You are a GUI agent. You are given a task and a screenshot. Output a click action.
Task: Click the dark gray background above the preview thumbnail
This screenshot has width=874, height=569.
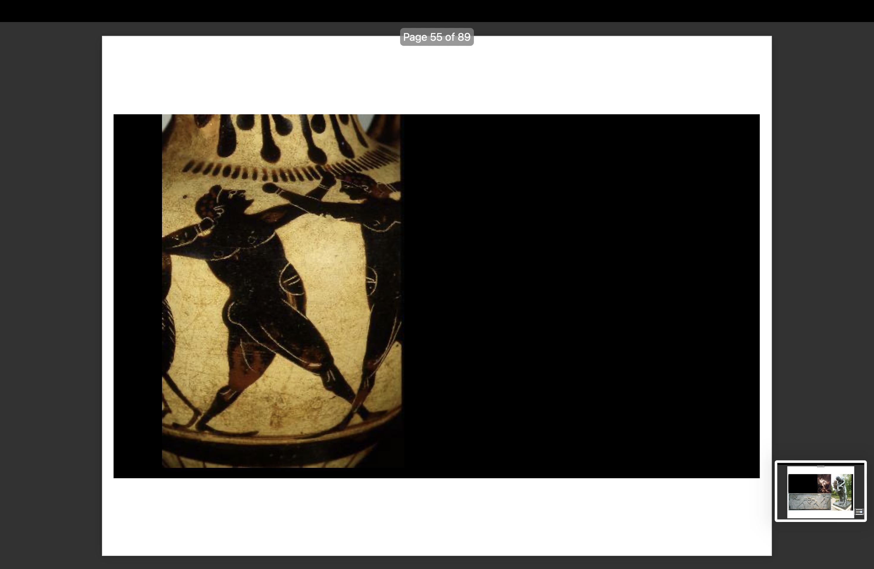823,257
